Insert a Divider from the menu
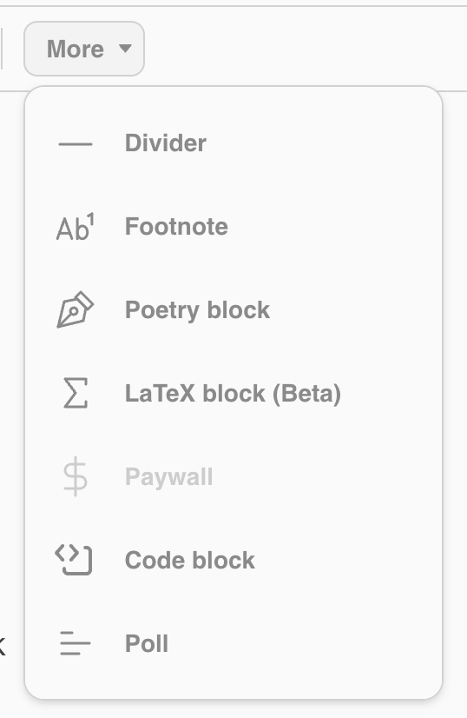 [233, 143]
